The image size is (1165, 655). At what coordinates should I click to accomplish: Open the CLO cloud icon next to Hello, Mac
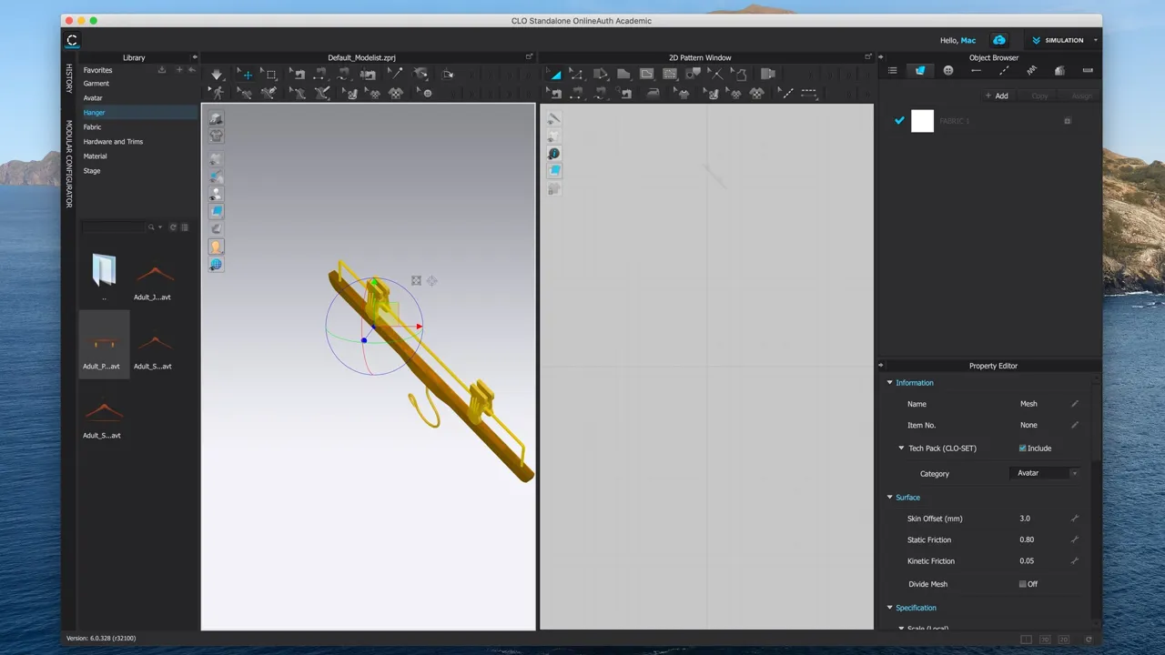[999, 40]
